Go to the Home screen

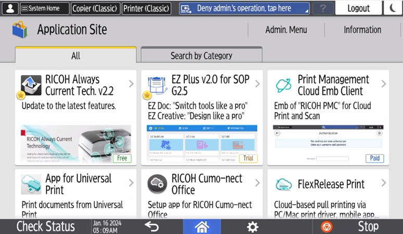[x=201, y=227]
